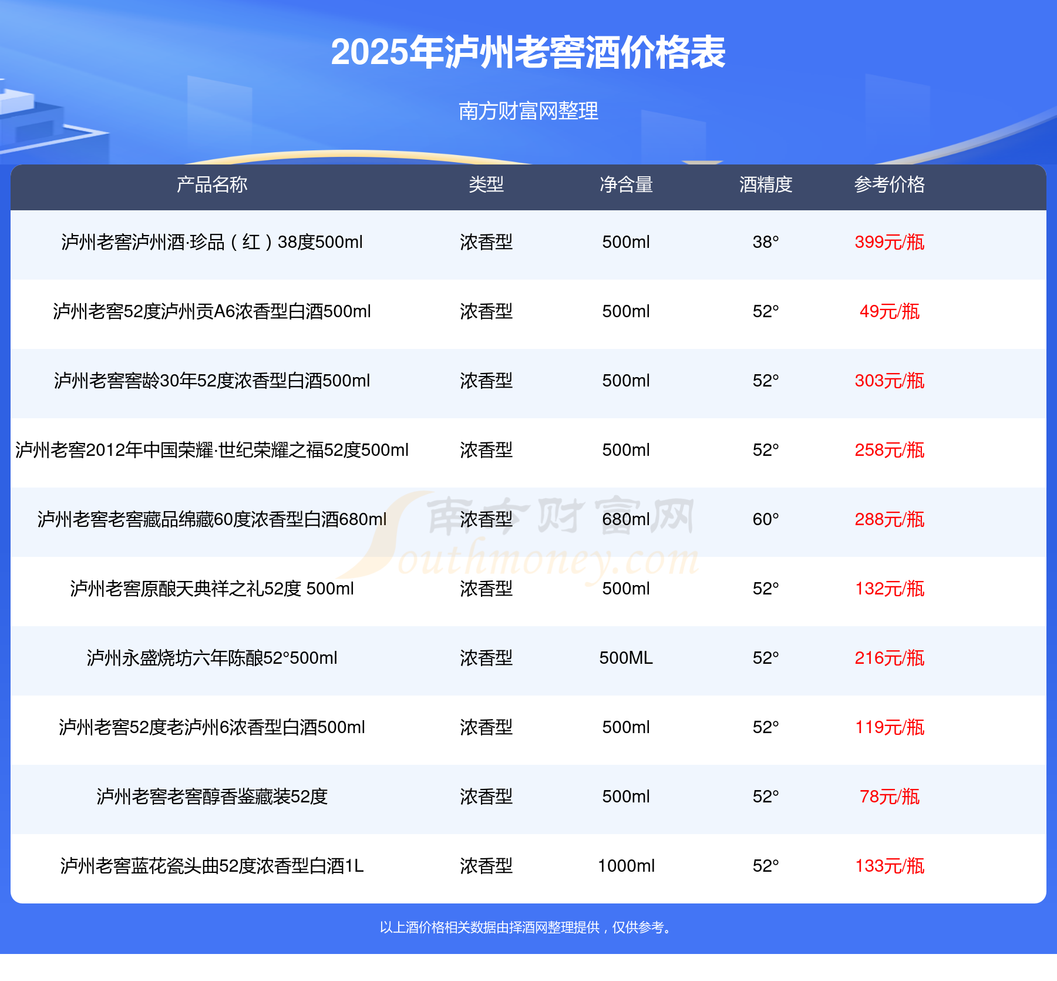Click the price 303元/瓶
Image resolution: width=1057 pixels, height=981 pixels.
click(x=890, y=381)
